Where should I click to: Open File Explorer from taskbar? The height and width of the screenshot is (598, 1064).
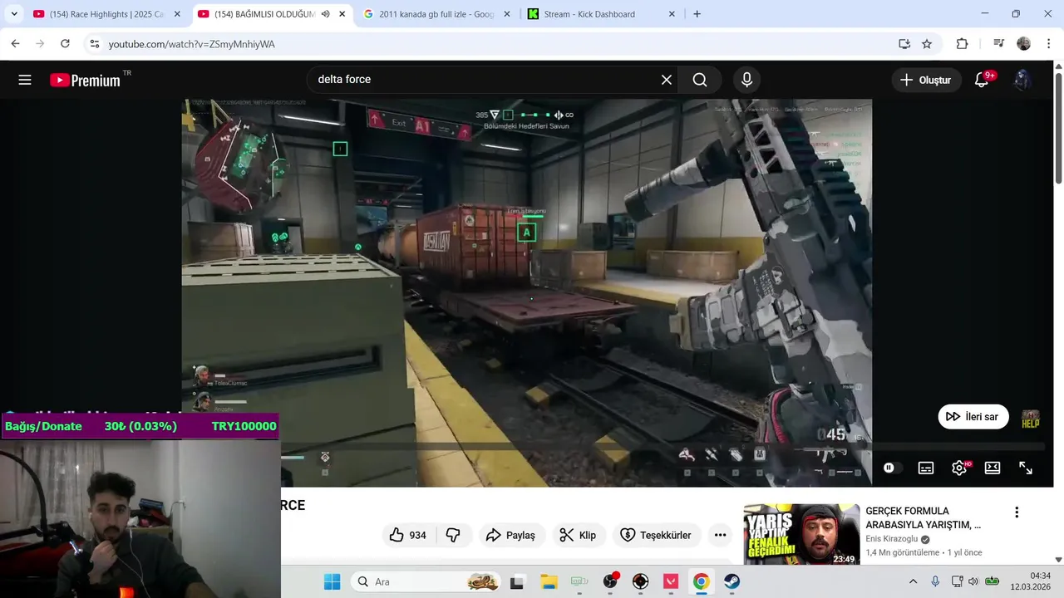coord(549,581)
